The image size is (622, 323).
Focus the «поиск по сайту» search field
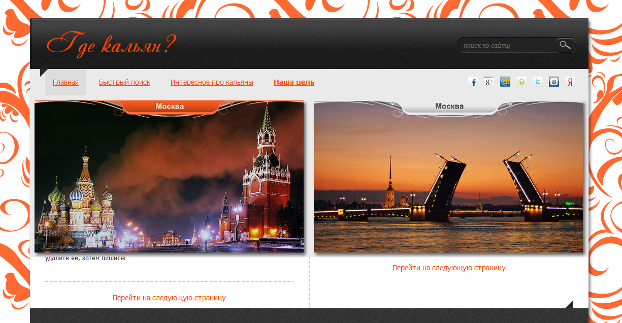click(508, 45)
